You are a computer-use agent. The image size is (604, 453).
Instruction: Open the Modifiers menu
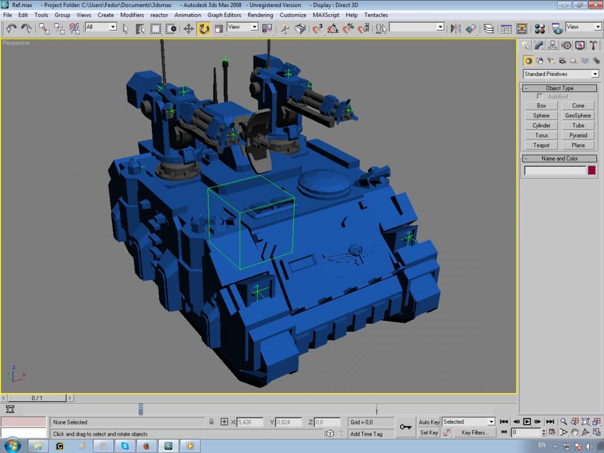(132, 15)
